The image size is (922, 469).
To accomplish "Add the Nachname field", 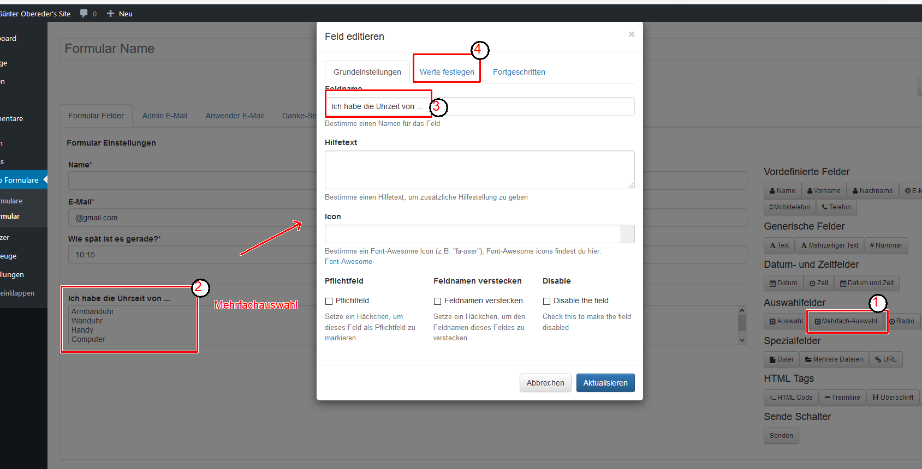I will click(872, 191).
